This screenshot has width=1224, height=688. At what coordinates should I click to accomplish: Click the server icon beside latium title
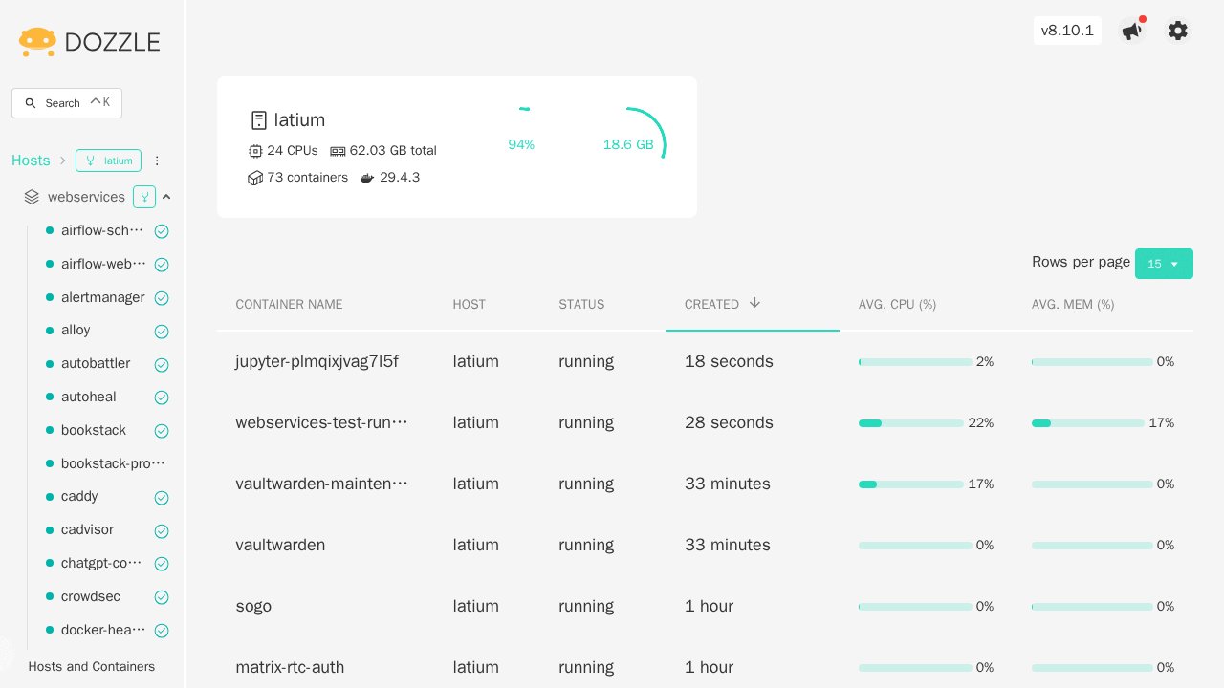coord(258,120)
